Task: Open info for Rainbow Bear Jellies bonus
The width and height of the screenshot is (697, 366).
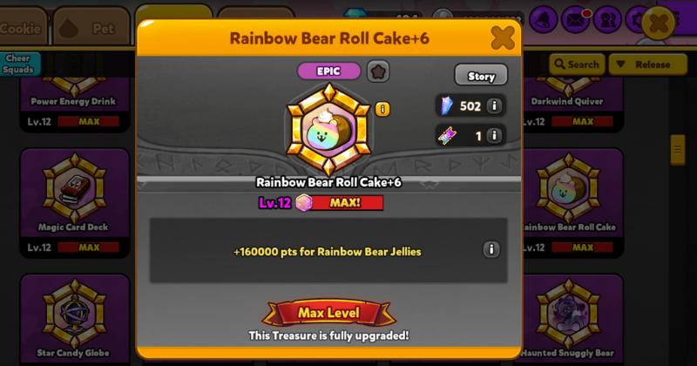Action: tap(491, 249)
